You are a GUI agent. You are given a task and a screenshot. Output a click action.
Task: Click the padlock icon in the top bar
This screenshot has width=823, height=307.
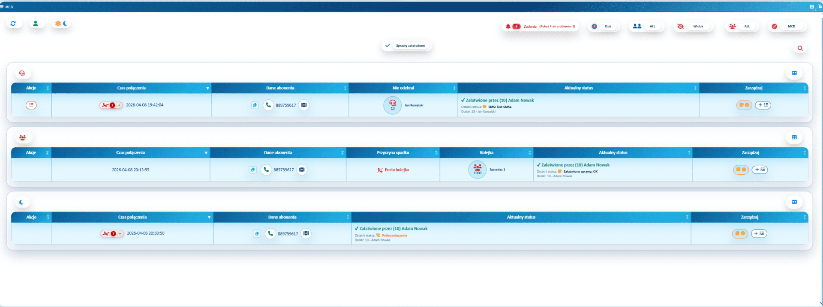tap(820, 7)
